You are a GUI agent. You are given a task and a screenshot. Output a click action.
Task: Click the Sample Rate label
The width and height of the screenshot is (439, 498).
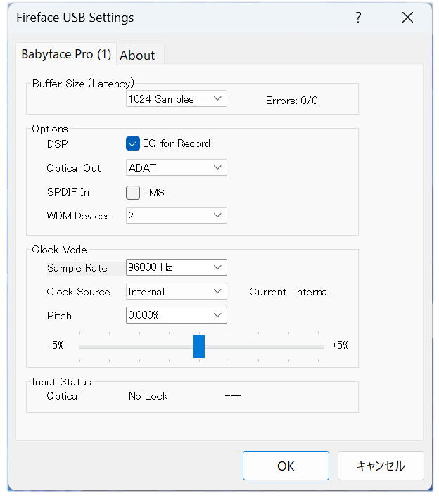[77, 268]
